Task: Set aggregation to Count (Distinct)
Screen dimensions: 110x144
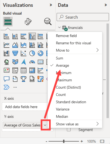Action: tap(75, 87)
